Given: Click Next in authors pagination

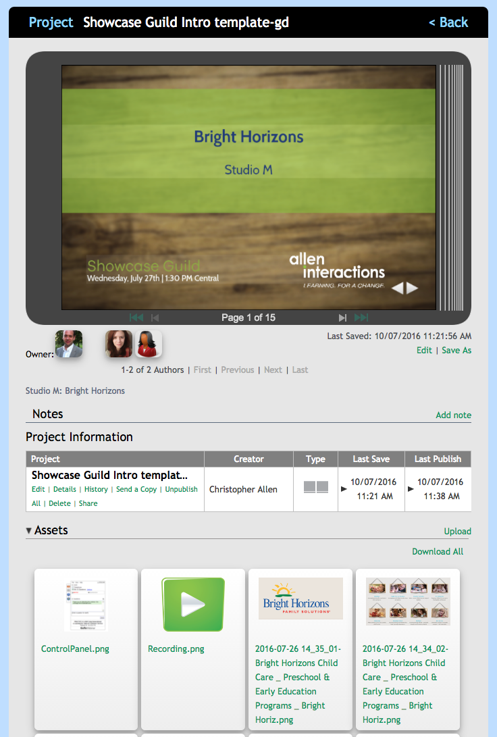Looking at the screenshot, I should [273, 370].
